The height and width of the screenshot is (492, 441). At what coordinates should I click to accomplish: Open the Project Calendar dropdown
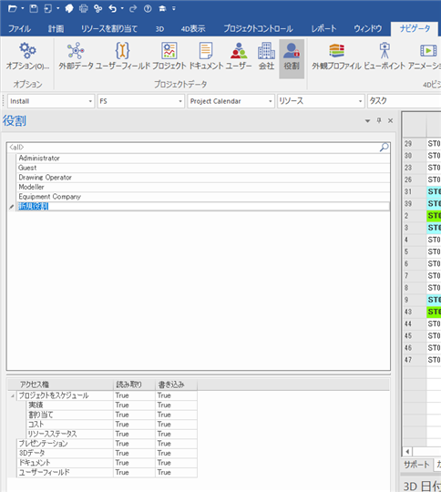point(231,101)
